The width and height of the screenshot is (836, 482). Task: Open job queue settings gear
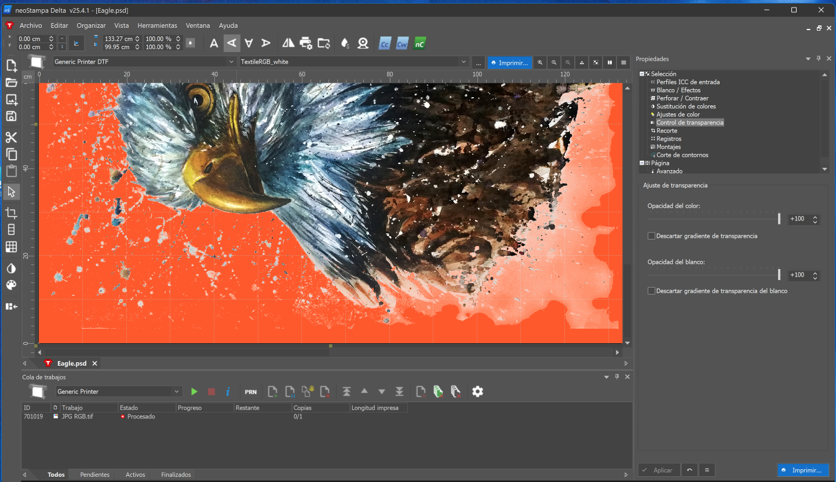pyautogui.click(x=477, y=392)
